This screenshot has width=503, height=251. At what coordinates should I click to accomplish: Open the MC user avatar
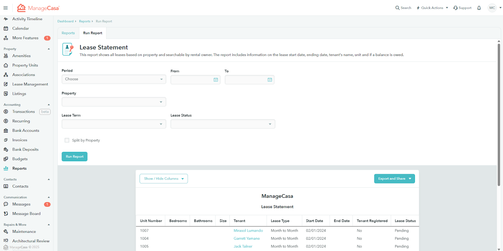[492, 8]
